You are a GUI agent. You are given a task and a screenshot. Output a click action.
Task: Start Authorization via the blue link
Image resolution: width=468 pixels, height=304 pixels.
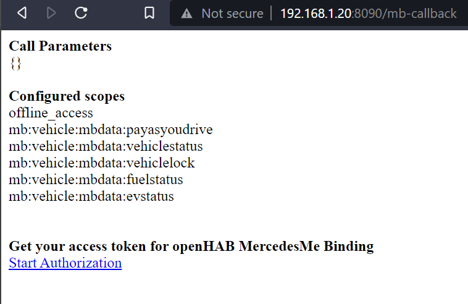65,263
